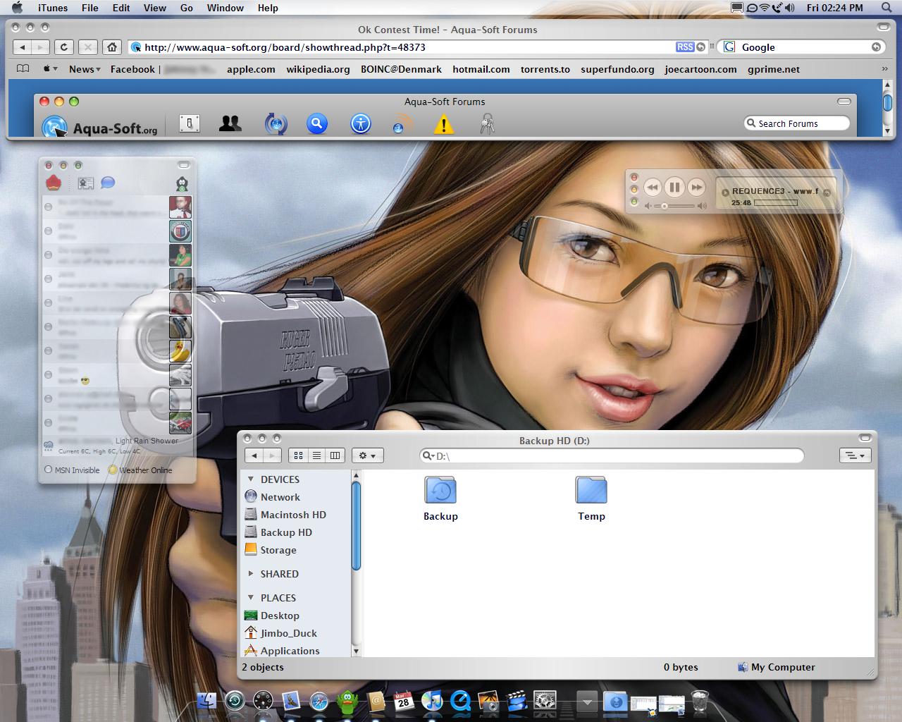902x722 pixels.
Task: Select the Weather Online status option
Action: click(x=140, y=470)
